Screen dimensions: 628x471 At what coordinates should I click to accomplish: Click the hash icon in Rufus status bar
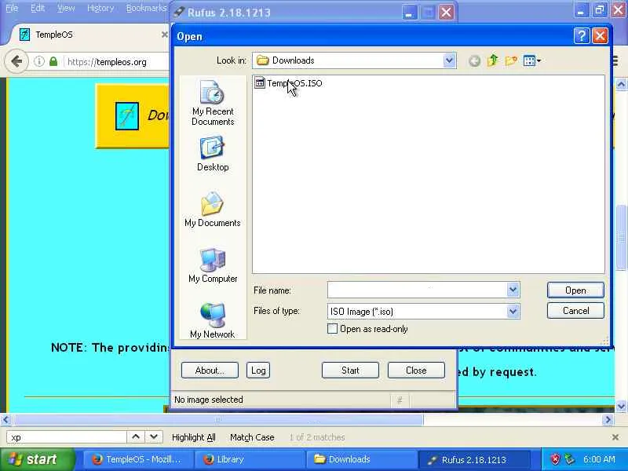pos(400,400)
